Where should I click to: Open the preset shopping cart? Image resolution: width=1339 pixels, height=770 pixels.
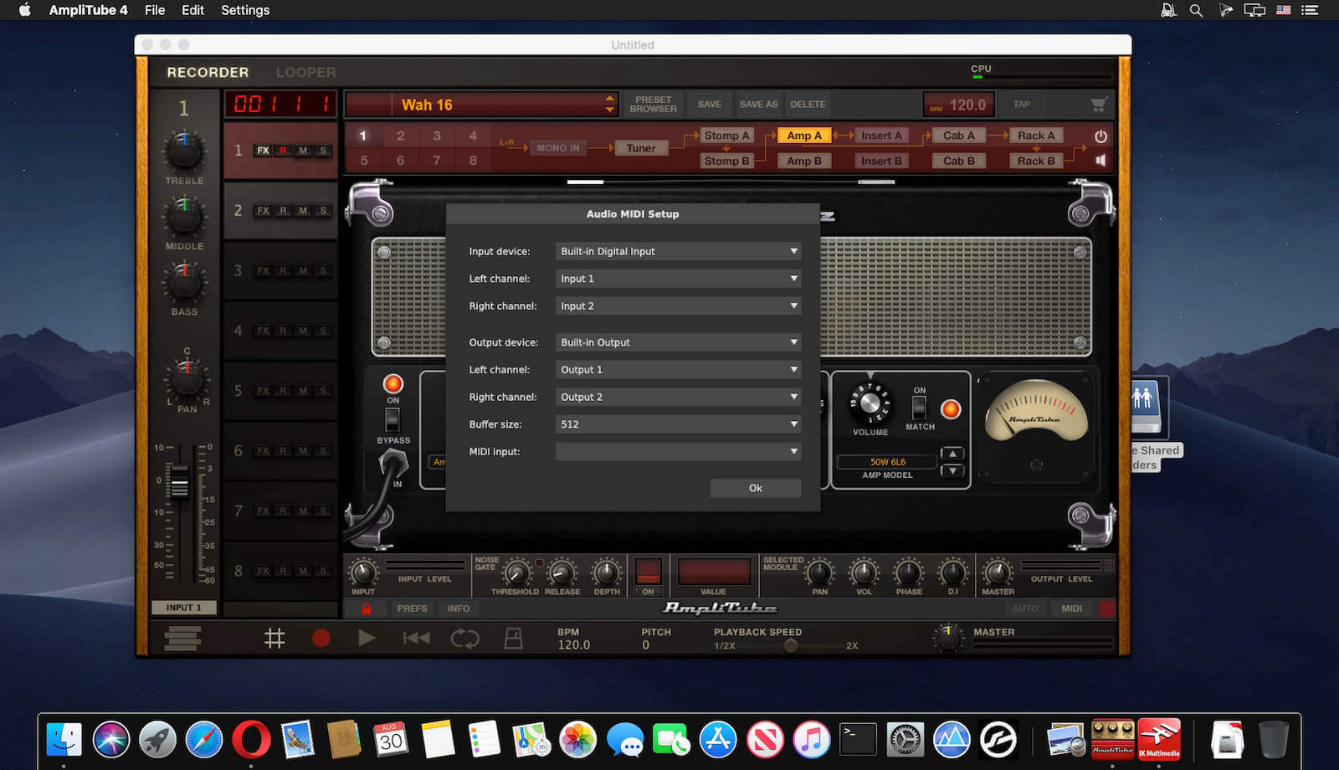click(1099, 104)
